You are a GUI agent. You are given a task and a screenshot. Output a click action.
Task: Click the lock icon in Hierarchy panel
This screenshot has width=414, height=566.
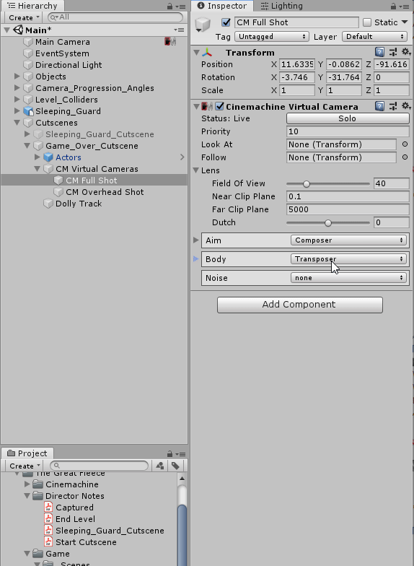[169, 6]
